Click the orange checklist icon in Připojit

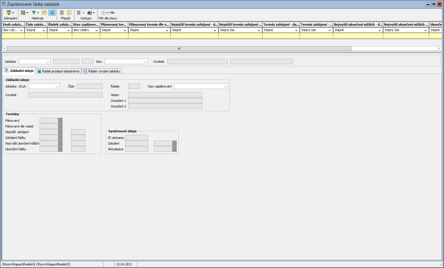69,13
